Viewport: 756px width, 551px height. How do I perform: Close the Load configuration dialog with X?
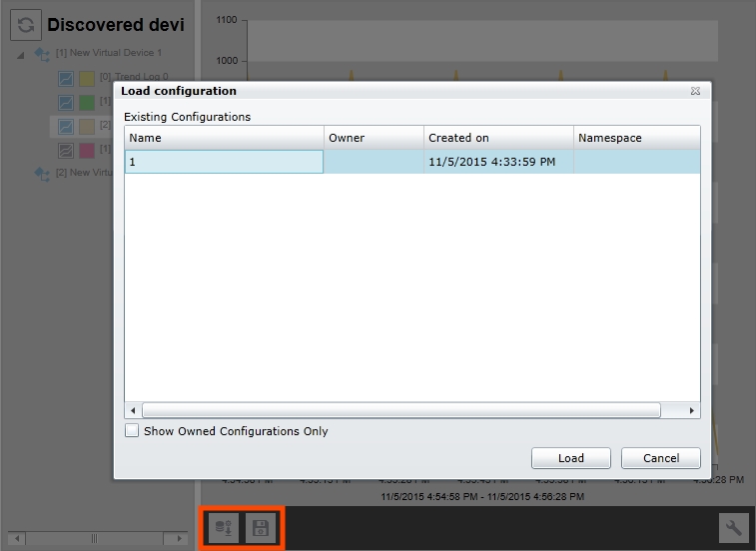[x=695, y=91]
